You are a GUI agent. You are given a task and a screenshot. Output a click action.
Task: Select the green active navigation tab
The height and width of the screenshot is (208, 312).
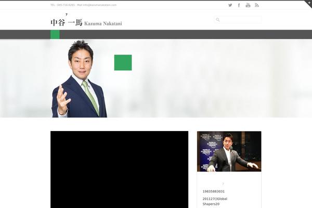point(55,34)
